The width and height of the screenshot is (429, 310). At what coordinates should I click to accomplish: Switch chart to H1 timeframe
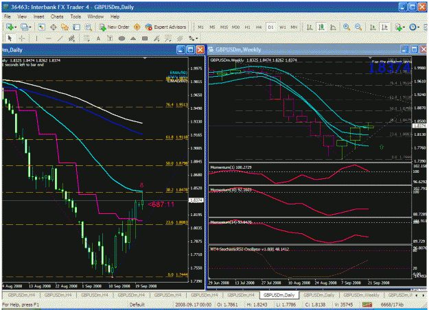click(247, 27)
